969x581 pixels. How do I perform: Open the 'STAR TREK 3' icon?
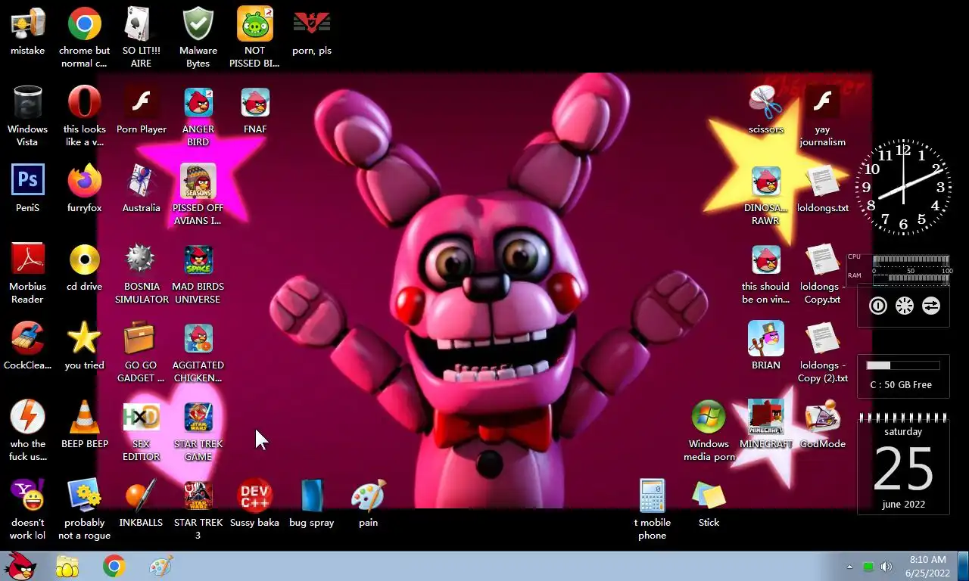198,496
